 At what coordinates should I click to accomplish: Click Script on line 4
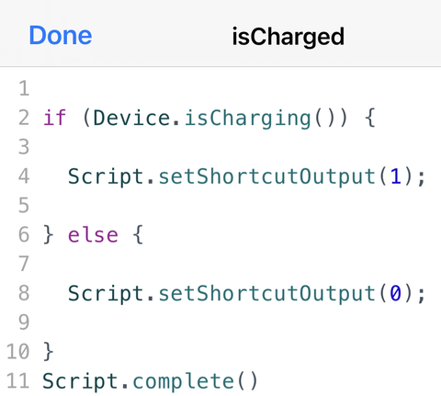tap(106, 176)
